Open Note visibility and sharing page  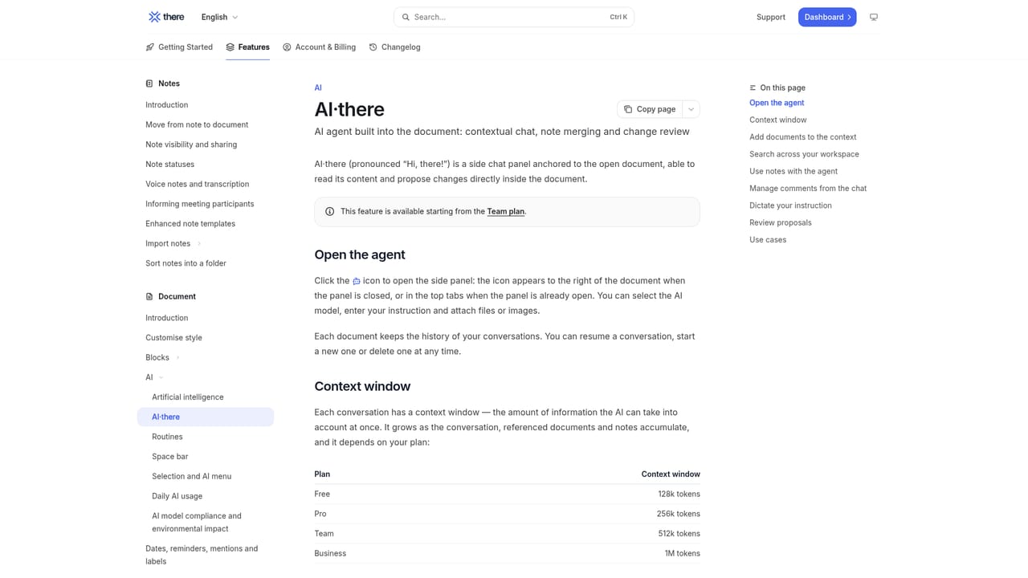pyautogui.click(x=191, y=144)
